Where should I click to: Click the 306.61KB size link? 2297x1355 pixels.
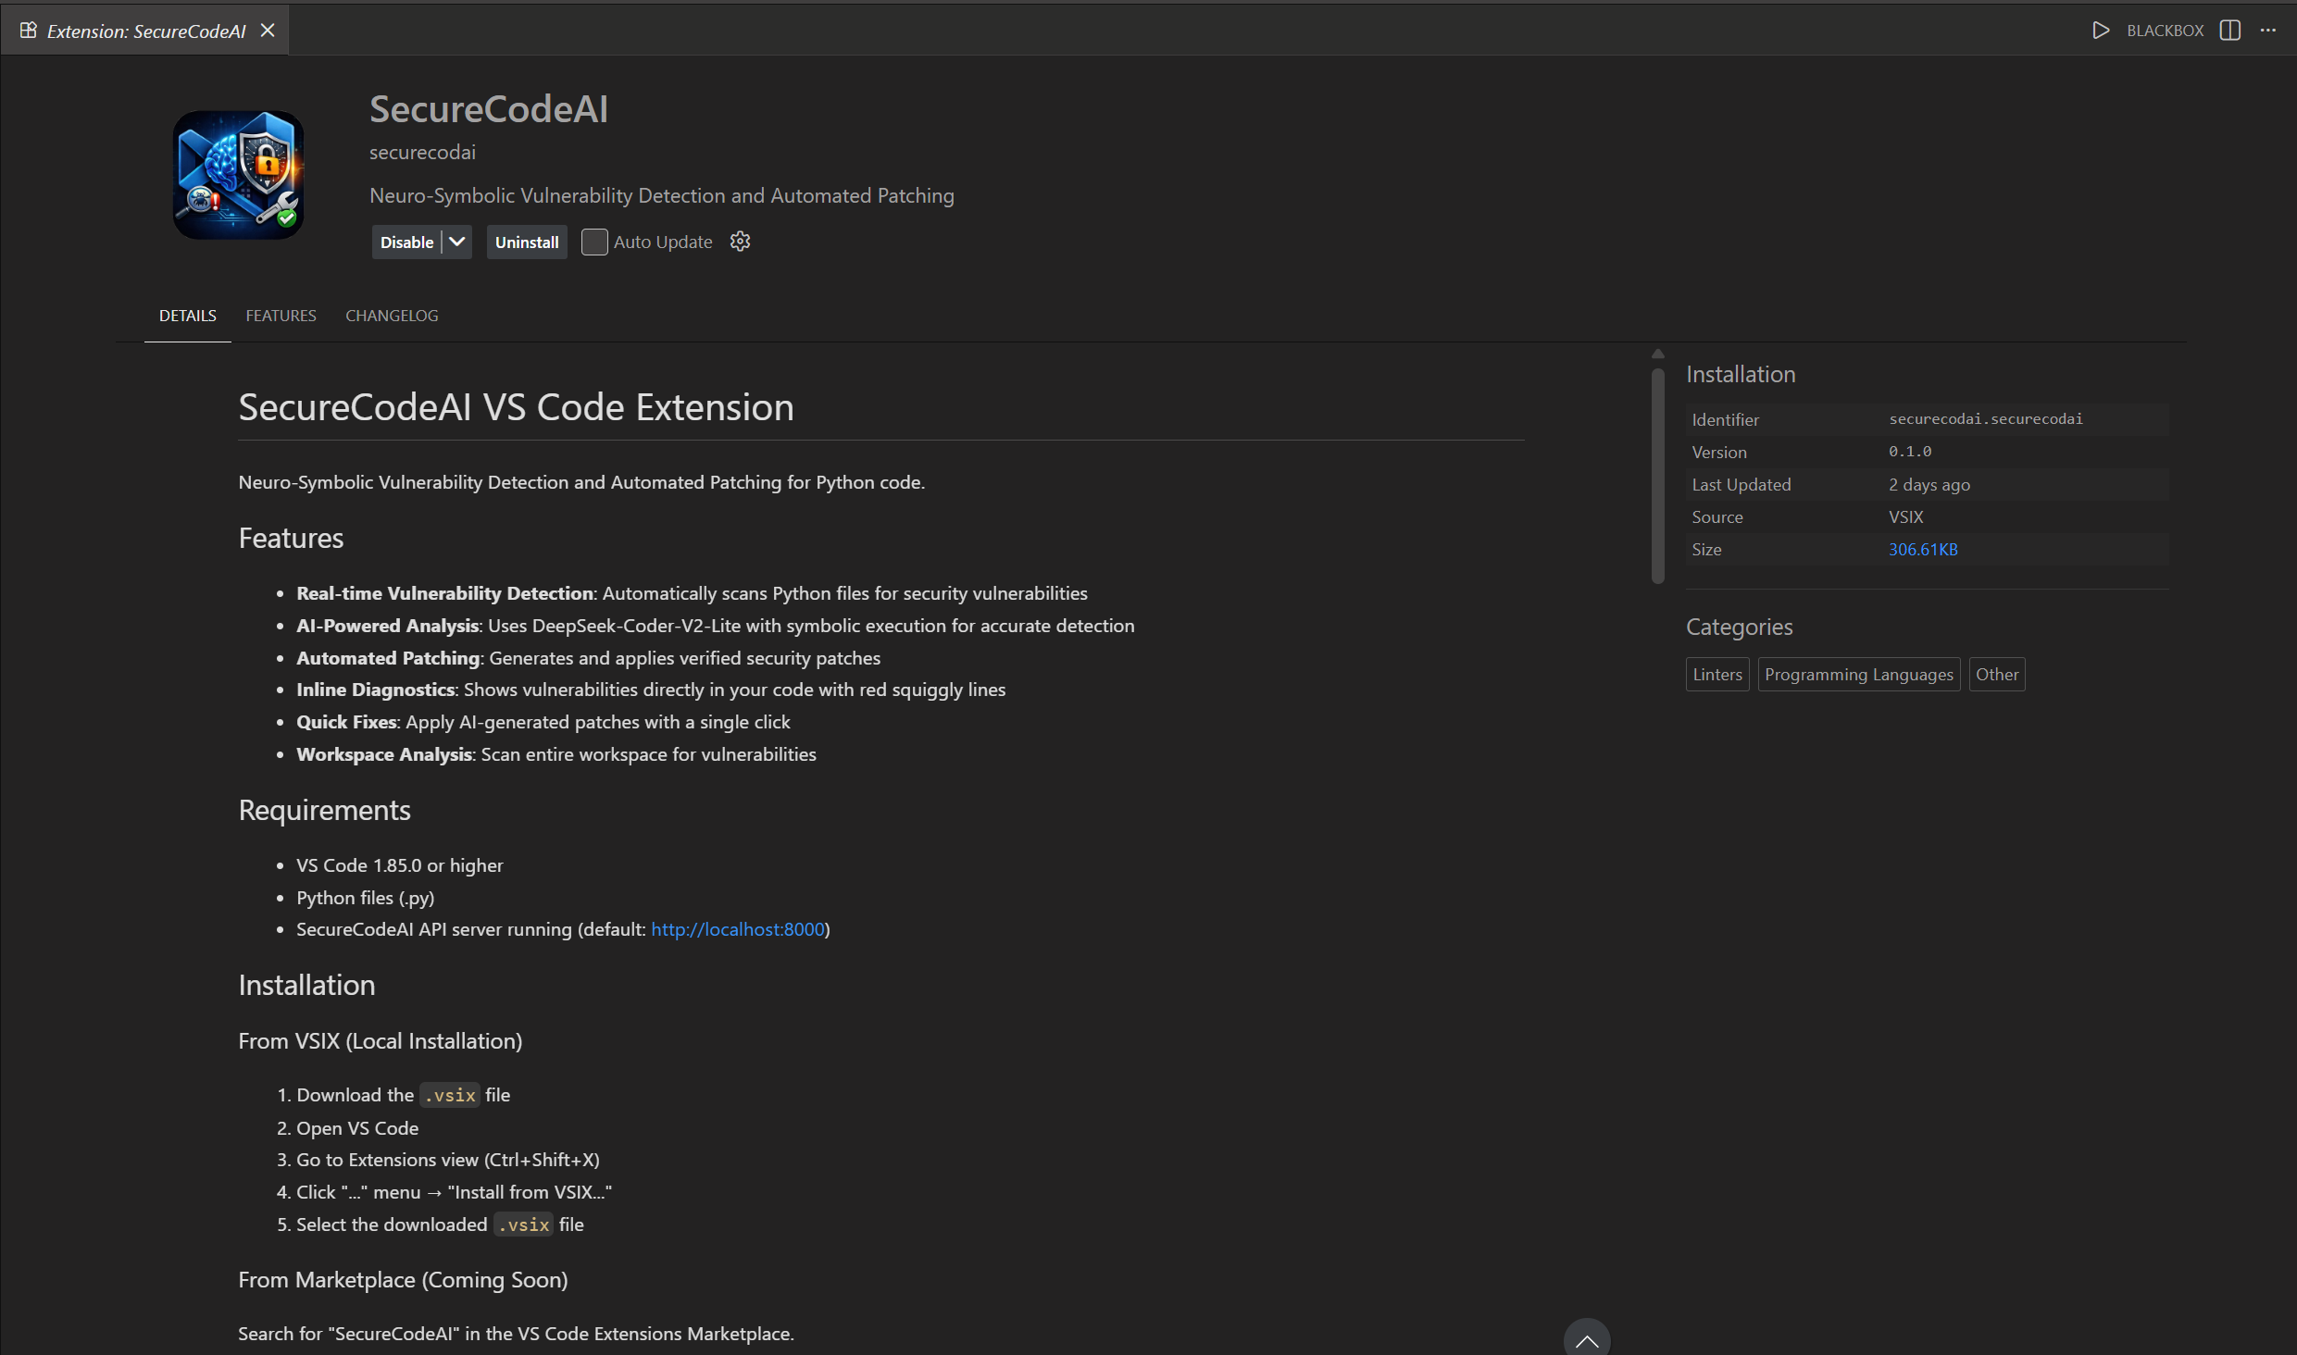pos(1923,549)
